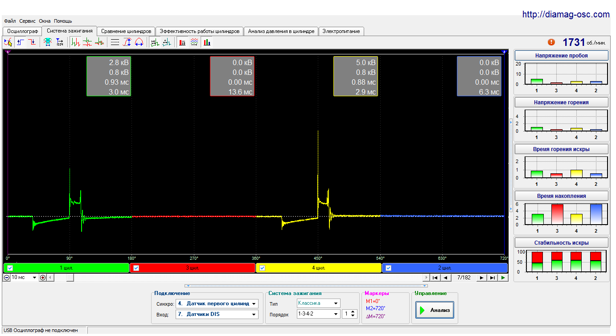Open the Окна menu
Screen dimensions: 616x336
click(45, 21)
